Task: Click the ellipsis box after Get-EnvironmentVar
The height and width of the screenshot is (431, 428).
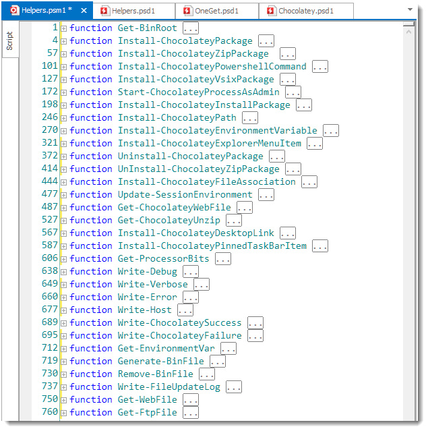Action: point(228,349)
